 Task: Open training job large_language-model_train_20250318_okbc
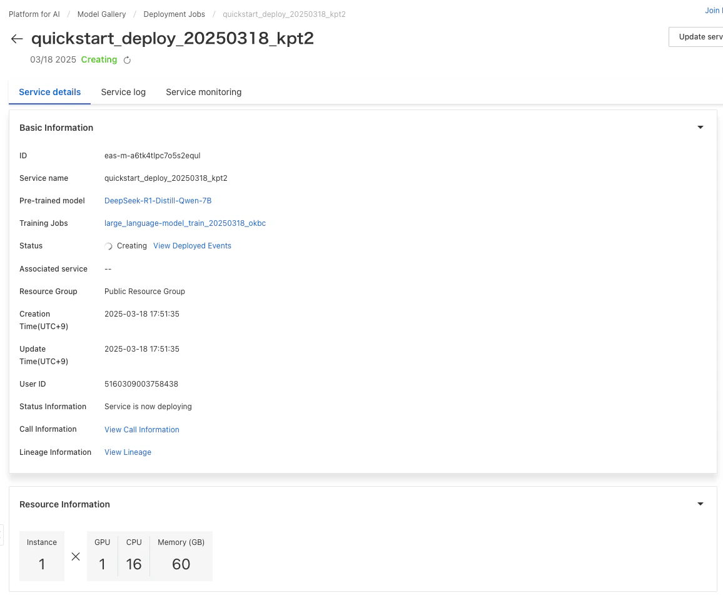185,223
